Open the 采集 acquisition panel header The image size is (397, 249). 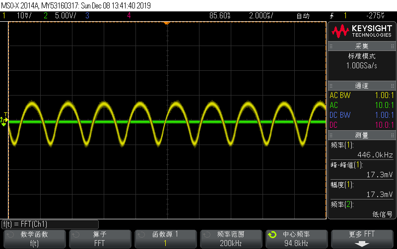click(x=362, y=46)
